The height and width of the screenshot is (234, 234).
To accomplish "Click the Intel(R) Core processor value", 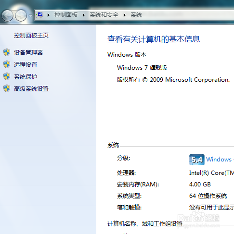I will click(x=211, y=173).
